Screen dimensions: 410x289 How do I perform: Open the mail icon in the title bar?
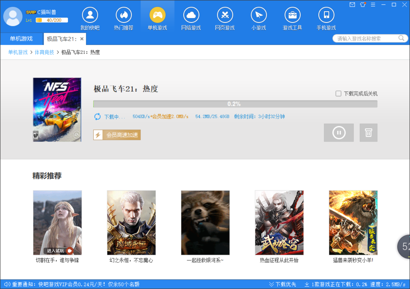pyautogui.click(x=352, y=5)
